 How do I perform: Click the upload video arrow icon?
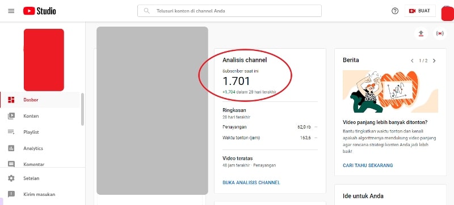421,34
